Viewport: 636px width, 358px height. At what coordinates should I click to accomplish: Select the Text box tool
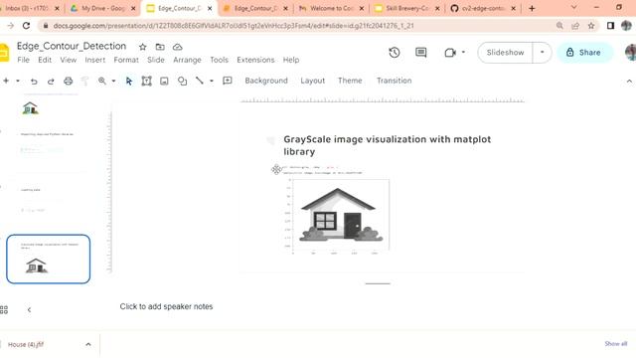[x=146, y=81]
